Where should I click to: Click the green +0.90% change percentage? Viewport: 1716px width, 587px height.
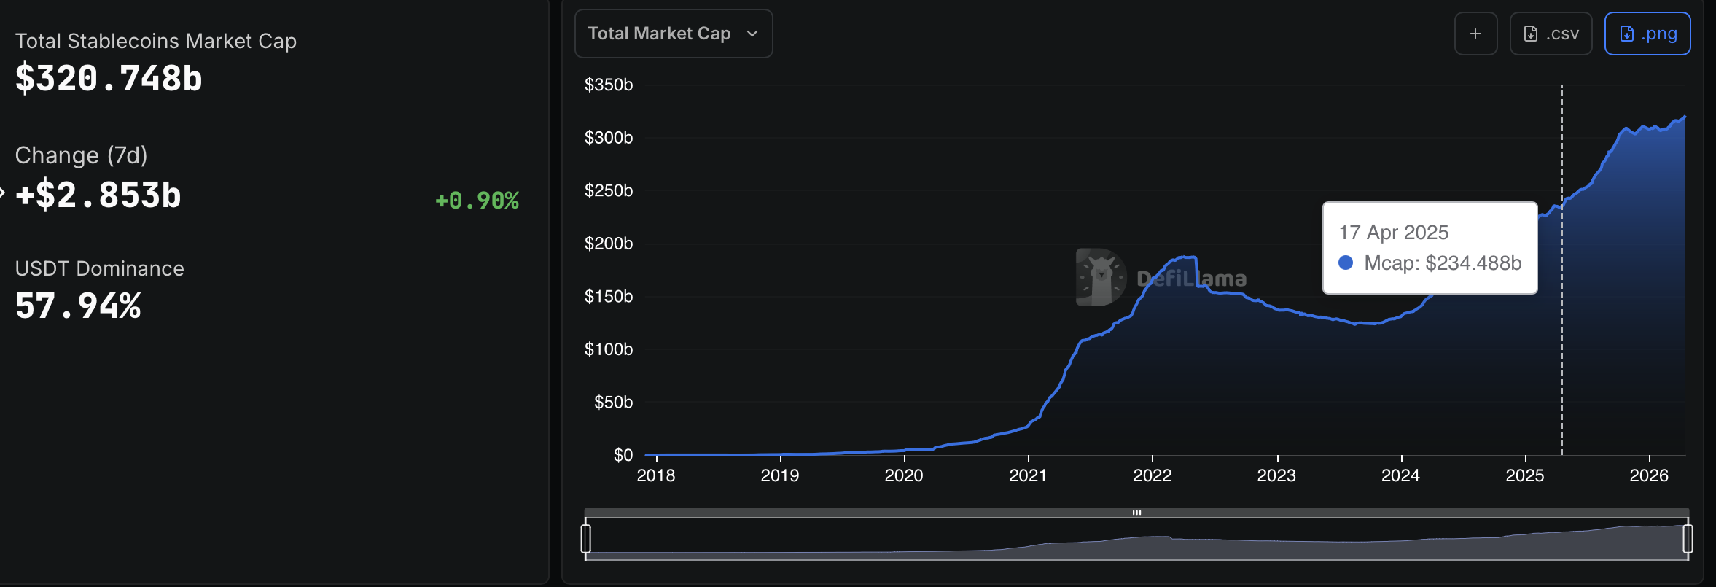pos(477,201)
